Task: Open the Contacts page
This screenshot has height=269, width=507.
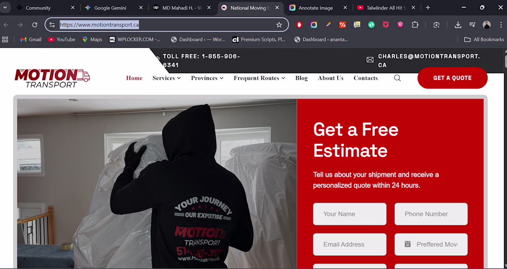Action: (x=366, y=78)
